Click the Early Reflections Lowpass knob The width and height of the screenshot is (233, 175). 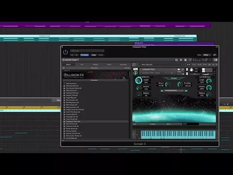[x=139, y=88]
